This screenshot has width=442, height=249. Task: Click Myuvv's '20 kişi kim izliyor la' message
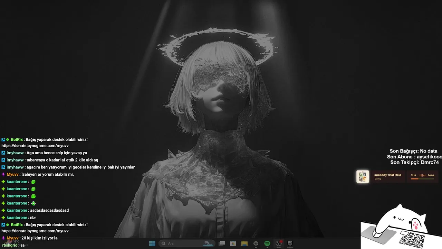[x=29, y=238]
